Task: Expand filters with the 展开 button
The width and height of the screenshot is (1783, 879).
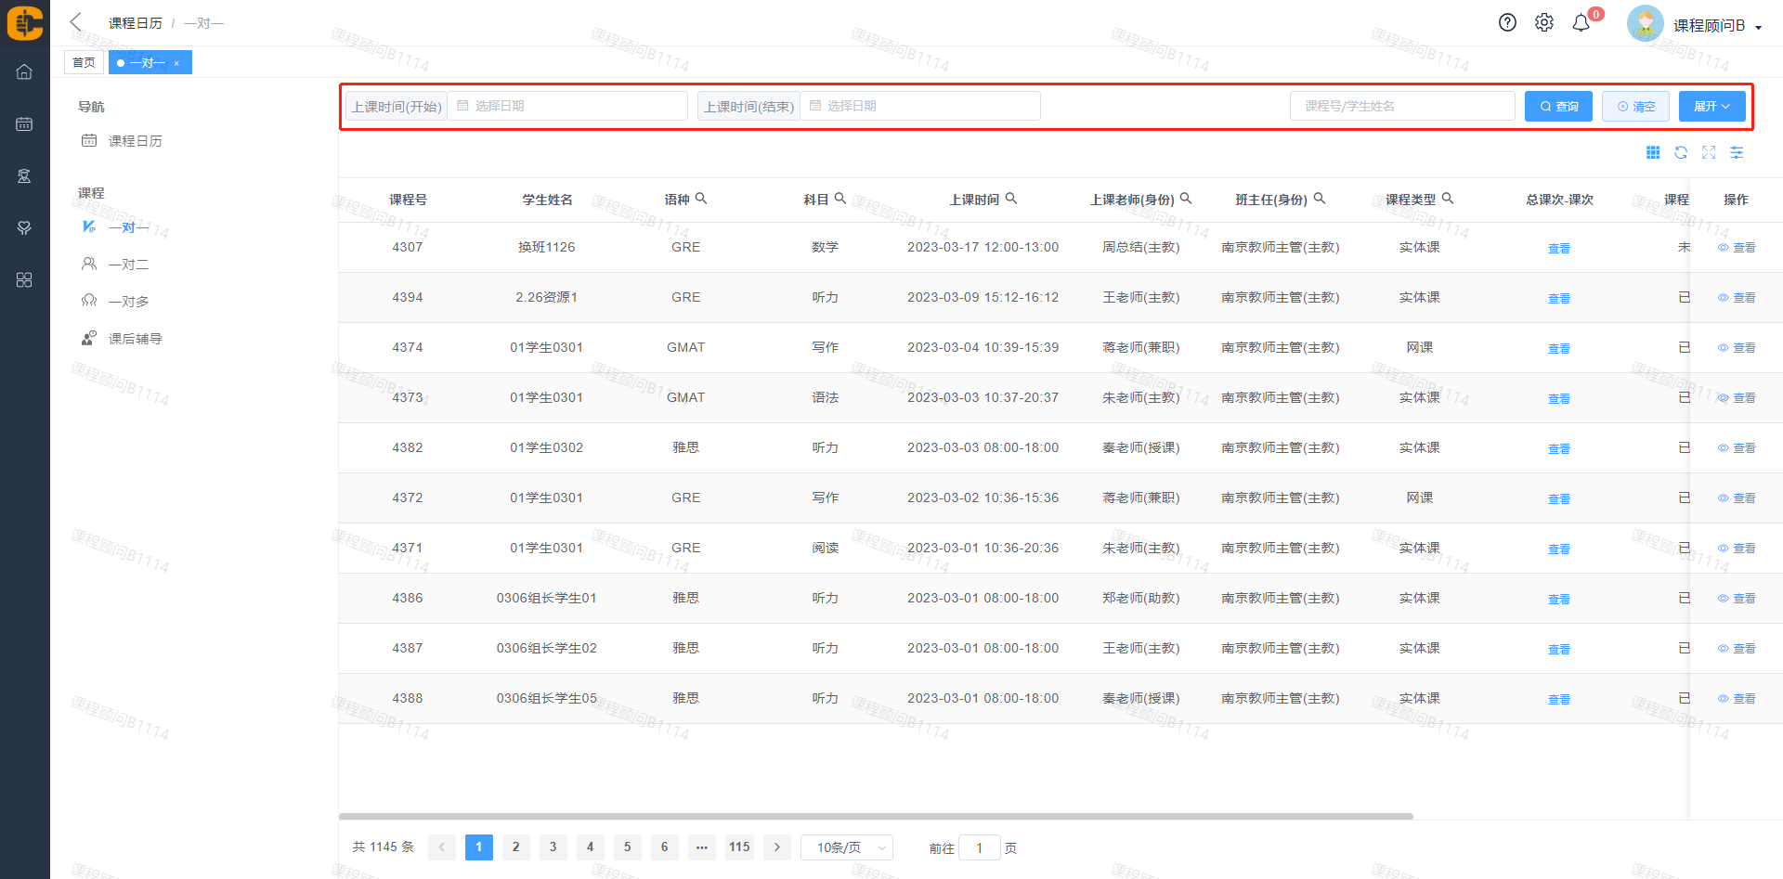Action: [1711, 107]
